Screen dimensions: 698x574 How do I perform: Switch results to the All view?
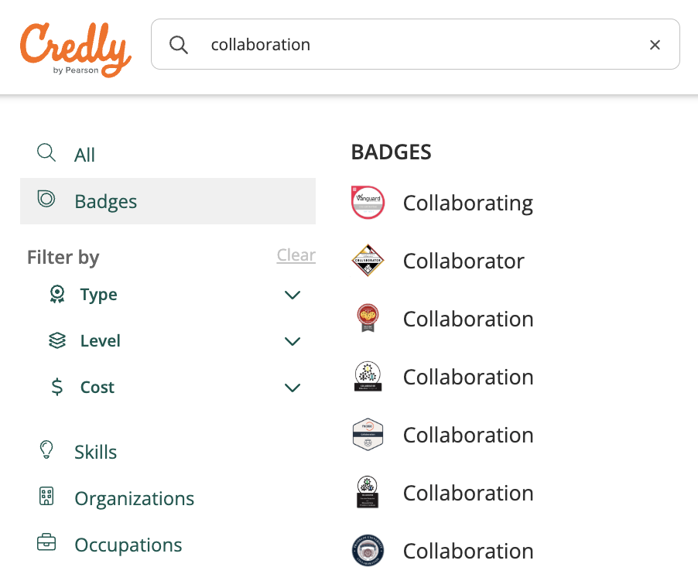(x=84, y=154)
